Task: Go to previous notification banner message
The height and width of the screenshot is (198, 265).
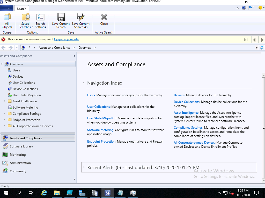Action: 254,40
